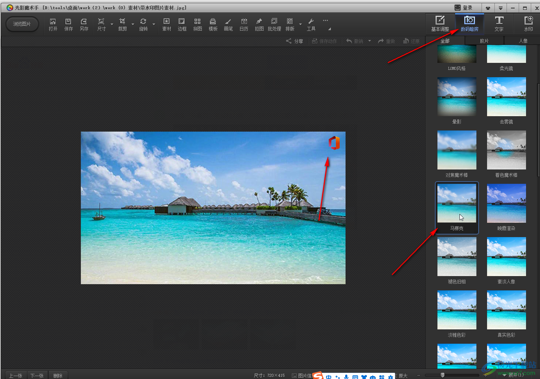Screen dimensions: 540x379
Task: Open the 日历 calendar tool
Action: point(244,24)
